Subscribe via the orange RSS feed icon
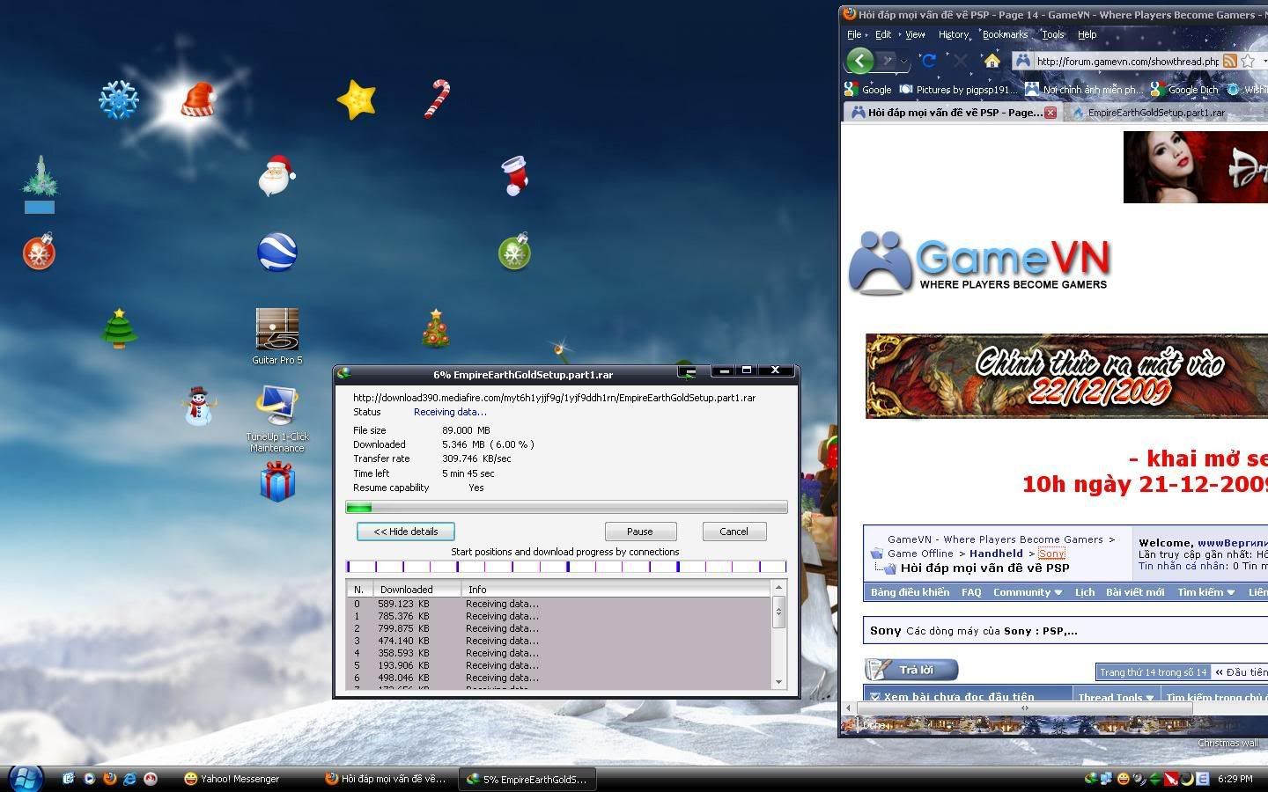The image size is (1268, 792). (x=1230, y=61)
